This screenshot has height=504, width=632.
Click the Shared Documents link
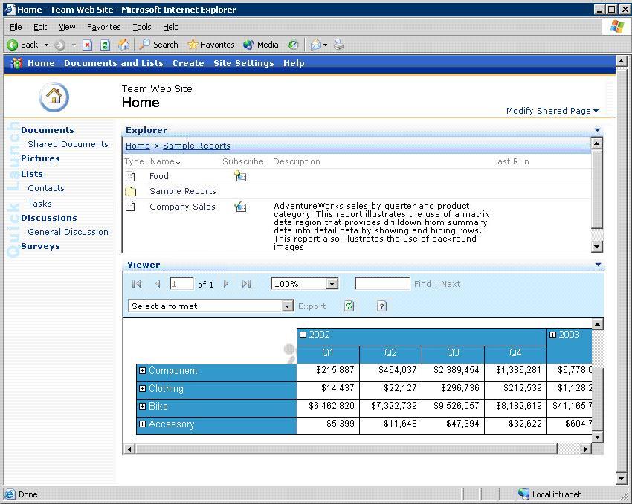click(x=68, y=144)
